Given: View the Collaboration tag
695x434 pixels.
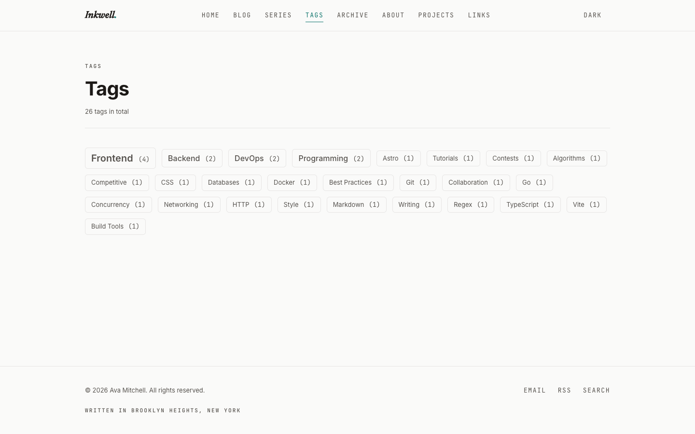Looking at the screenshot, I should (476, 183).
